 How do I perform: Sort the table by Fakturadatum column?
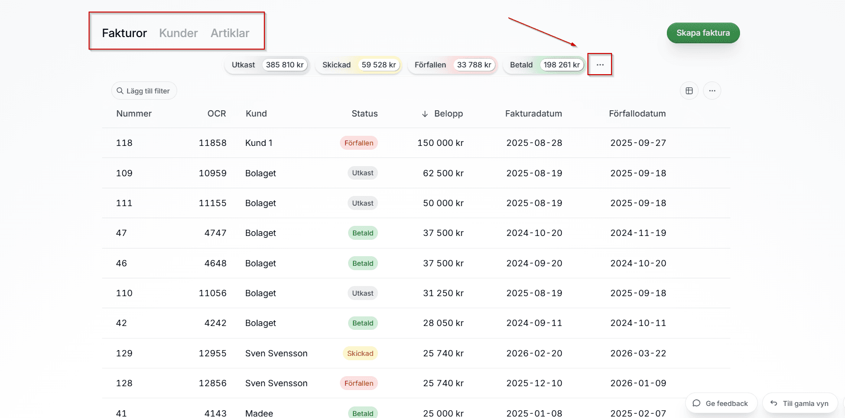point(533,114)
